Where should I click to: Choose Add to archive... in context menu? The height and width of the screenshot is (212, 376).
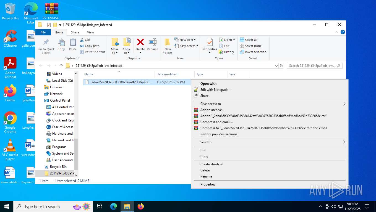(270, 110)
